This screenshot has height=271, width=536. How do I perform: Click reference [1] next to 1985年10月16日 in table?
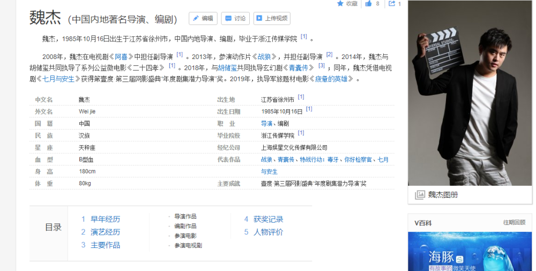click(x=309, y=109)
